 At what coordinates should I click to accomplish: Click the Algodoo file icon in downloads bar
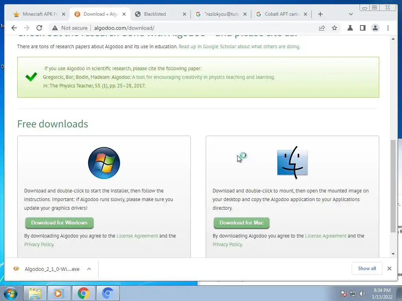point(16,269)
